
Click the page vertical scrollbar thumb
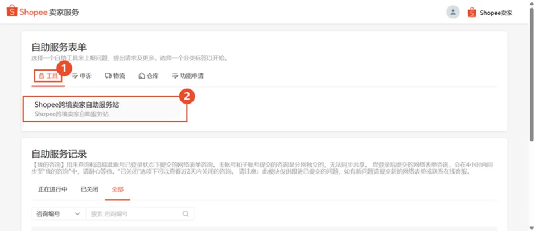(x=532, y=73)
